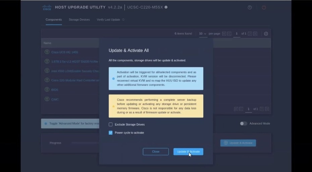Open the server info icon beside UCSC-C220-M5SX
Screen dimensions: 312x172
tap(166, 7)
